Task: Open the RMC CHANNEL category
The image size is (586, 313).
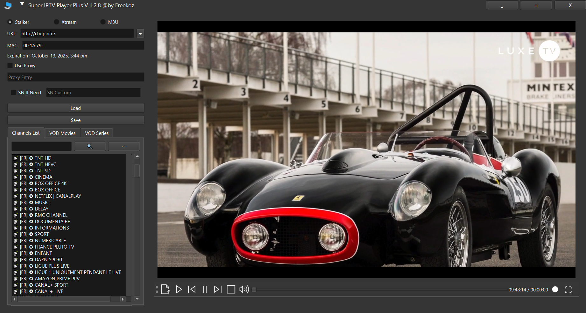Action: click(x=51, y=215)
